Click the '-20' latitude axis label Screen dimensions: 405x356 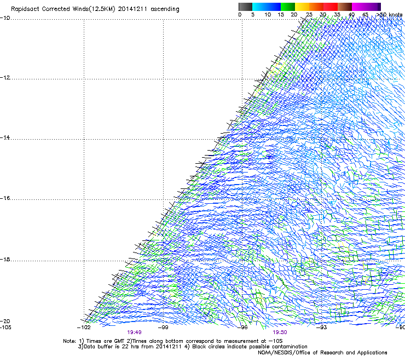[x=5, y=321]
